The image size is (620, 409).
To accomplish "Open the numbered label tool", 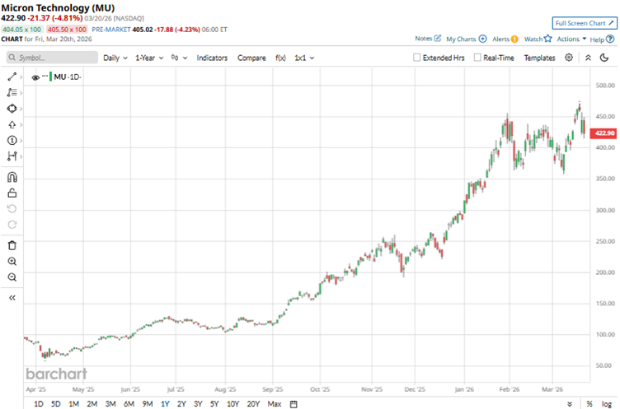I will click(12, 141).
